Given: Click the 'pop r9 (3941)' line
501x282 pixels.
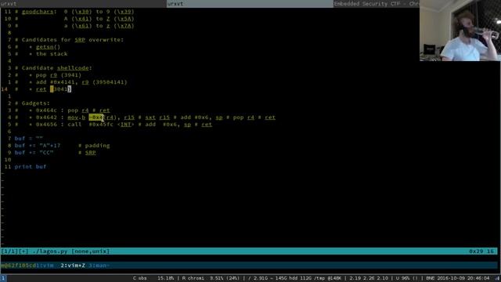Looking at the screenshot, I should (x=59, y=75).
